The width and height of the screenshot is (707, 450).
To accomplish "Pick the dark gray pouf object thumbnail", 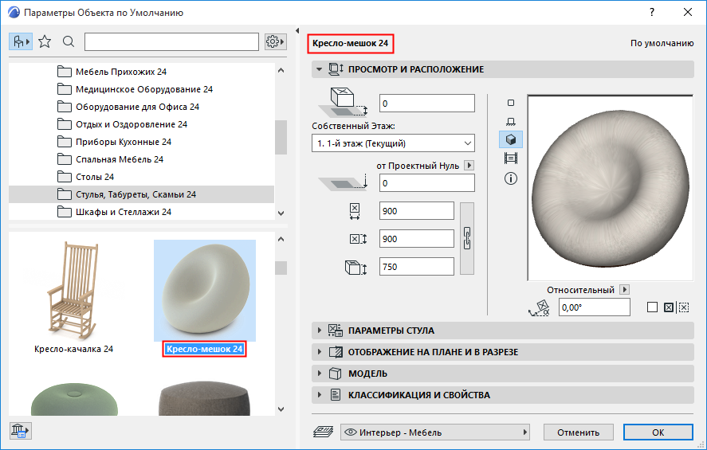I will (205, 399).
